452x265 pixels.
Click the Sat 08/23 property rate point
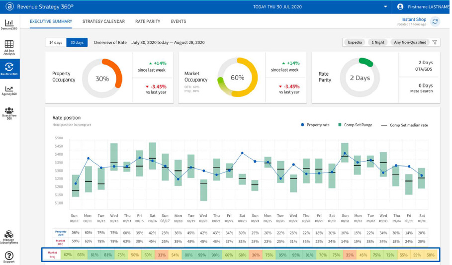(x=242, y=153)
